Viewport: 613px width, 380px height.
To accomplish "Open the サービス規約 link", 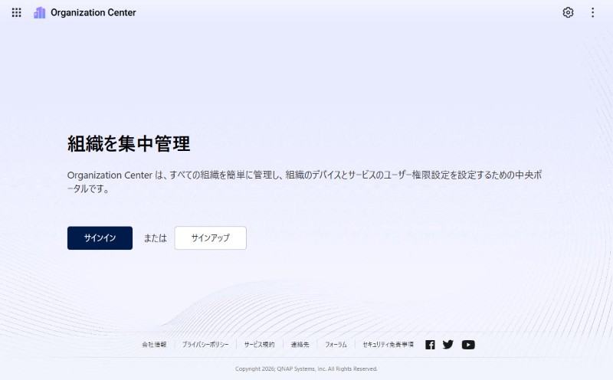I will pyautogui.click(x=259, y=345).
